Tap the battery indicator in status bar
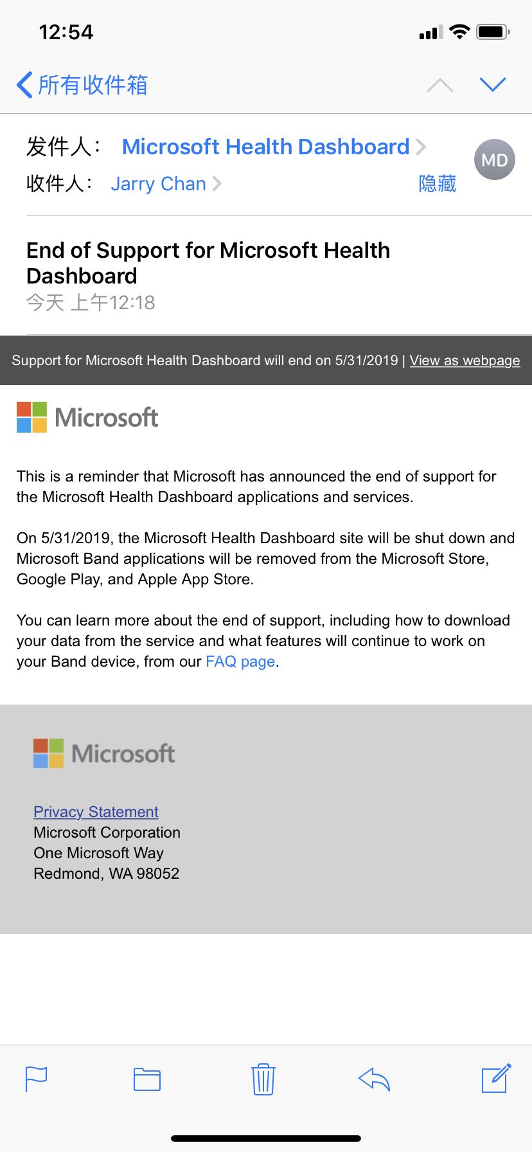Screen dimensions: 532x1152 pyautogui.click(x=493, y=32)
